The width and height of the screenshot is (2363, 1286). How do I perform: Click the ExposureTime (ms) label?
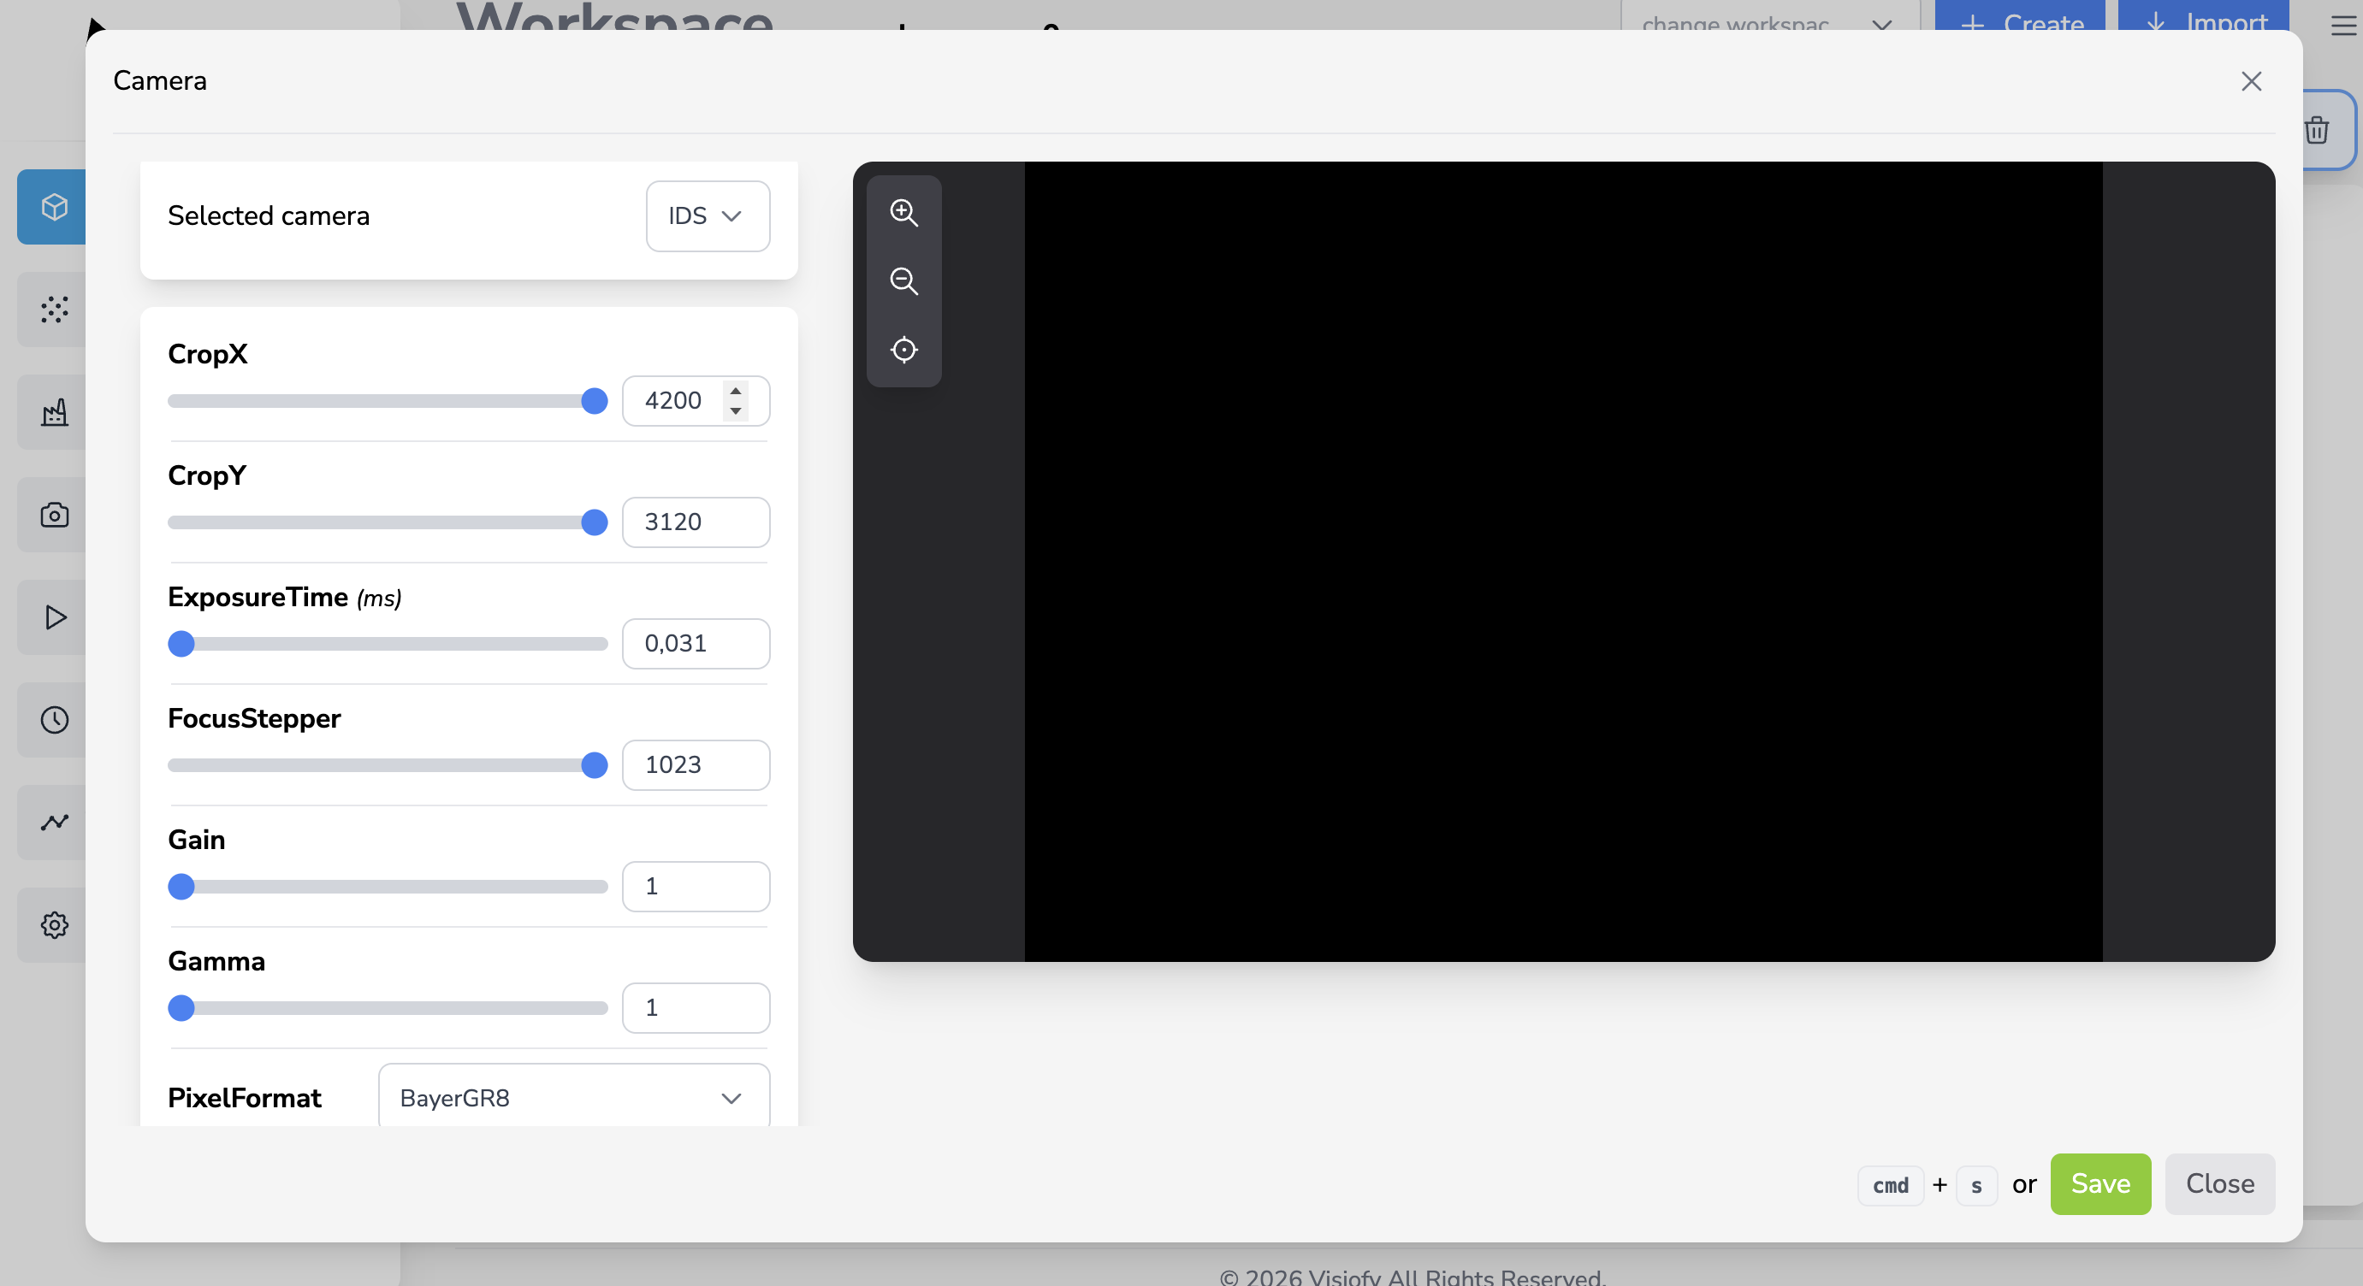click(x=284, y=598)
